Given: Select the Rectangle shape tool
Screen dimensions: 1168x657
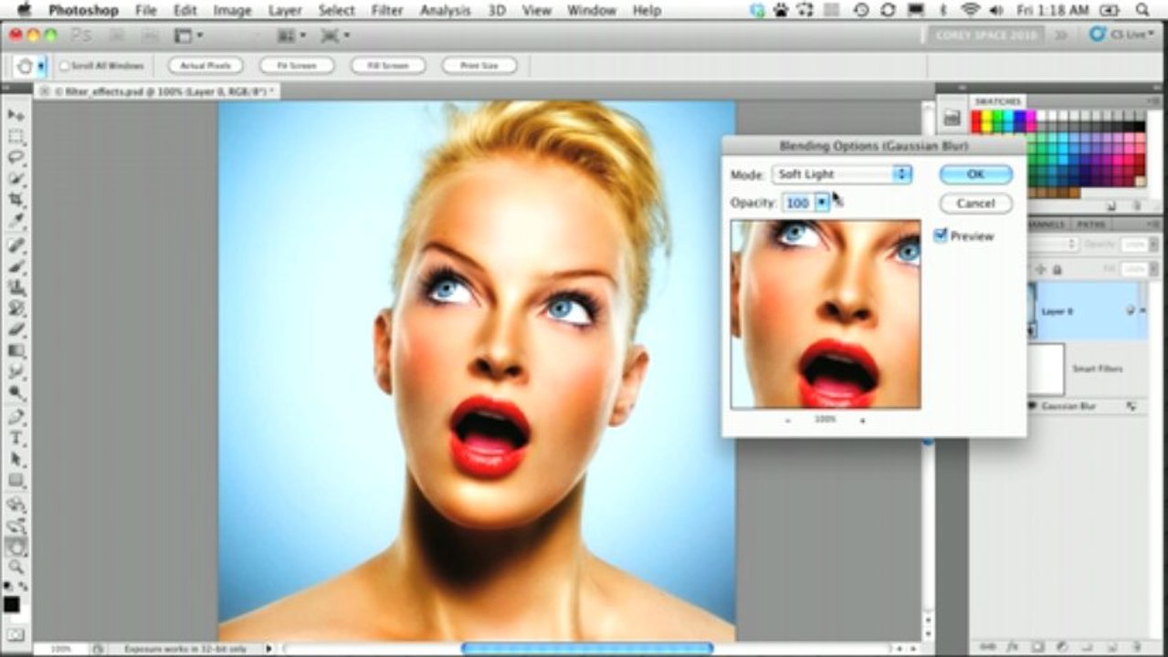Looking at the screenshot, I should 16,481.
